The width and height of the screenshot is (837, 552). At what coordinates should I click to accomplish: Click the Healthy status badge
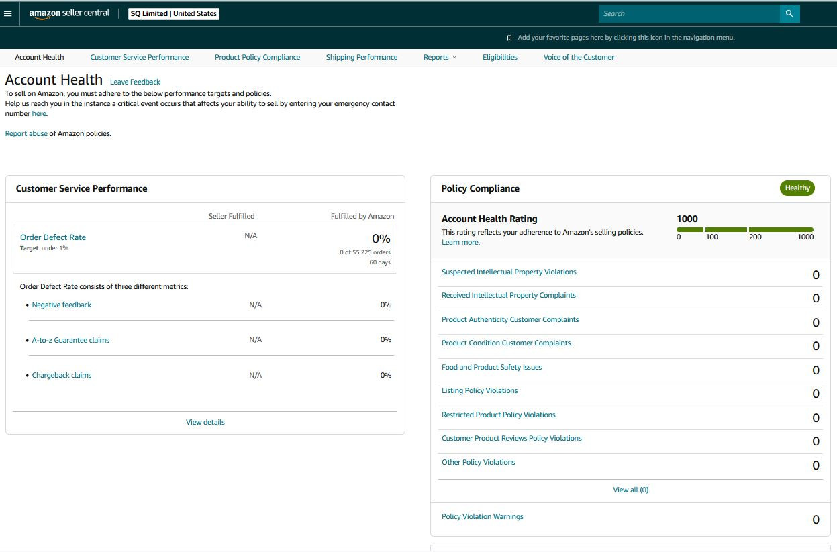point(797,188)
